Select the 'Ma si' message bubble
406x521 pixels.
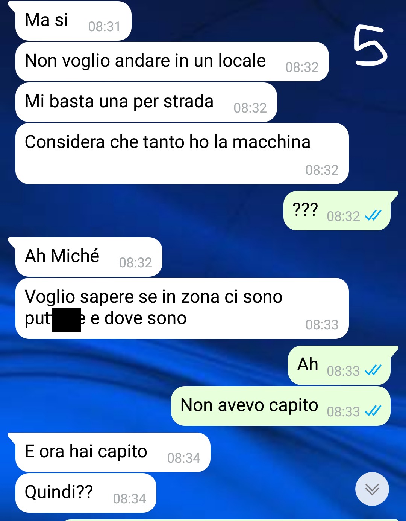[73, 21]
